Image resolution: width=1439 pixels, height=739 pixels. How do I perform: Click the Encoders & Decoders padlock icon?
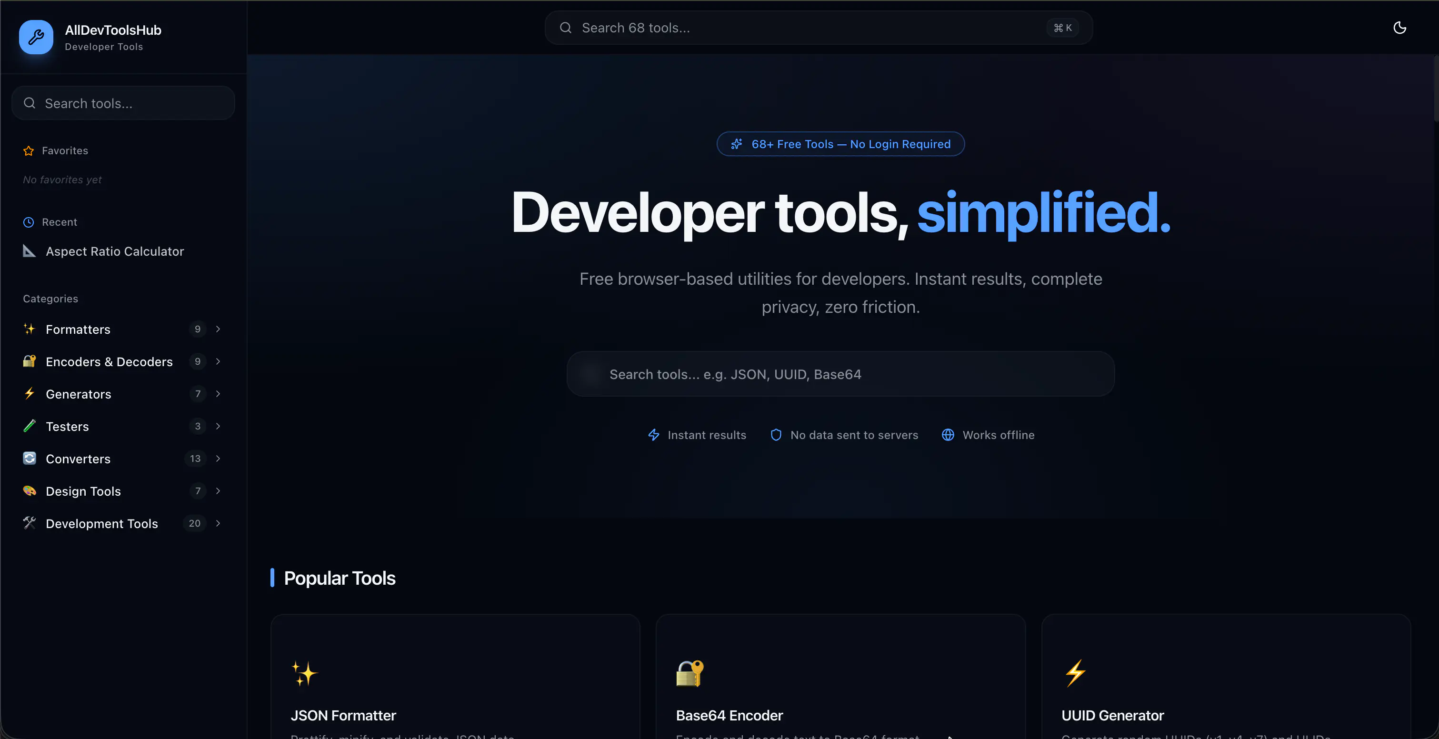click(x=30, y=361)
